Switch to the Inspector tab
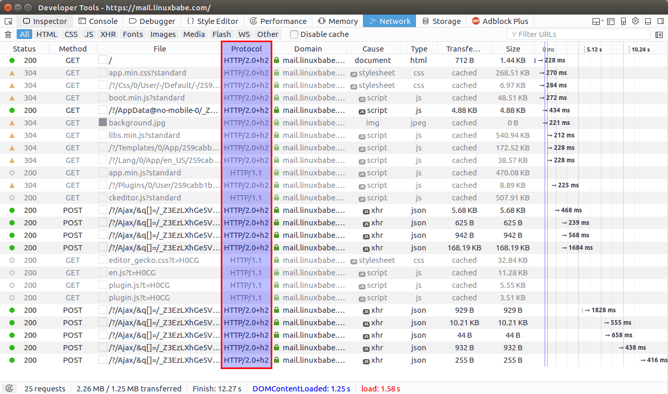This screenshot has height=394, width=668. tap(45, 21)
